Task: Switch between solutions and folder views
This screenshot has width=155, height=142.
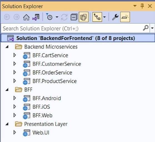Action: [x=36, y=17]
